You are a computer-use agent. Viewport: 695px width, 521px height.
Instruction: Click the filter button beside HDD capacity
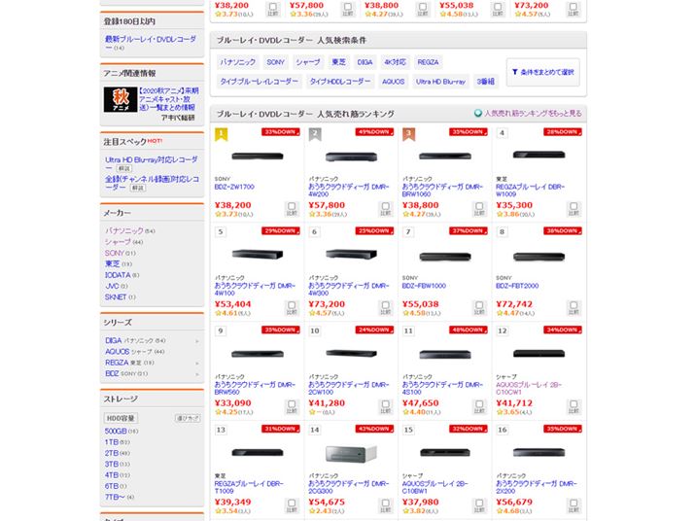point(188,418)
